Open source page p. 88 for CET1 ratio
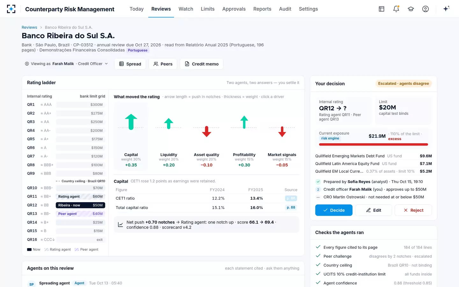Image resolution: width=459 pixels, height=287 pixels. (x=291, y=198)
